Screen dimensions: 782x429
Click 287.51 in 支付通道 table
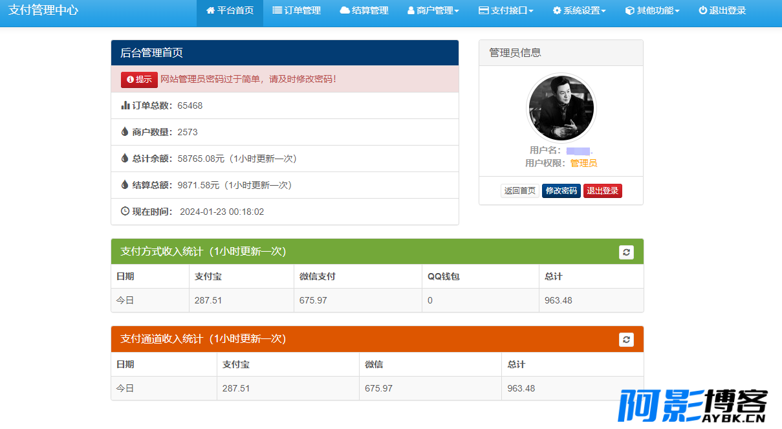coord(236,388)
